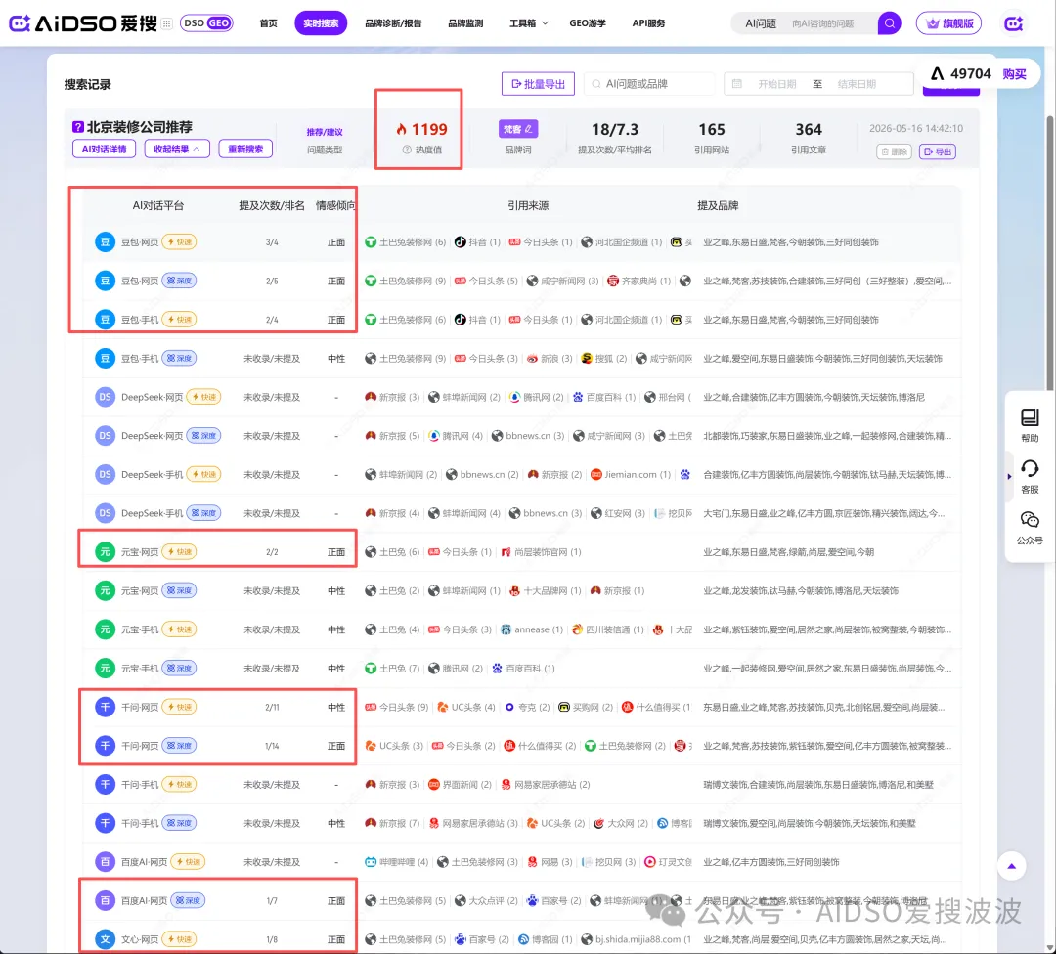Open the 大众点评 (2) source link
The width and height of the screenshot is (1056, 954).
[486, 900]
